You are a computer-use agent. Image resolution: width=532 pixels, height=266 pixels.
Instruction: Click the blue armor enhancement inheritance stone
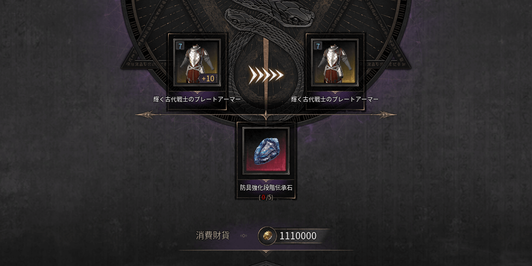click(266, 151)
